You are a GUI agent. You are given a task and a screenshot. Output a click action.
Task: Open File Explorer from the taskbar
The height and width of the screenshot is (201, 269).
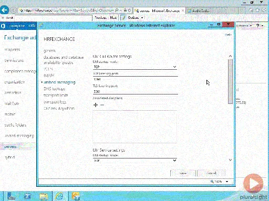(44, 196)
